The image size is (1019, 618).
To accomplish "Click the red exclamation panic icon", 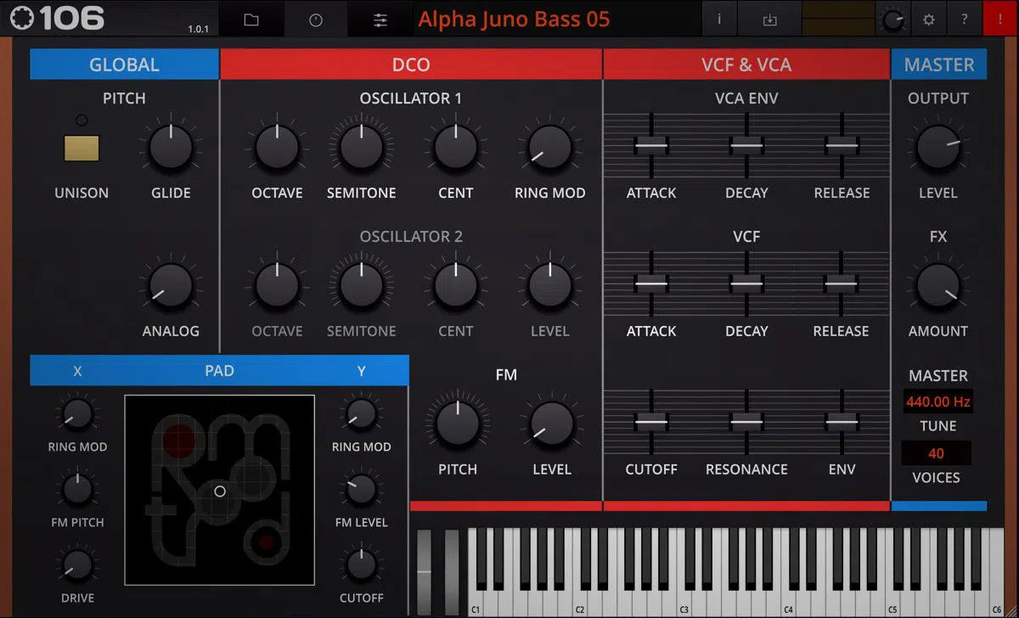I will click(999, 20).
